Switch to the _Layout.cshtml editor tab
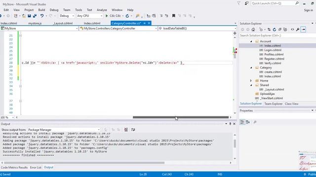 tap(63, 23)
